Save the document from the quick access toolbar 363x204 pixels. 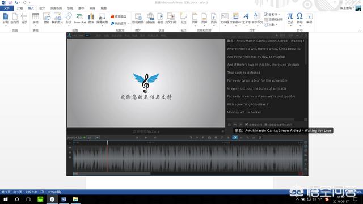(x=10, y=2)
